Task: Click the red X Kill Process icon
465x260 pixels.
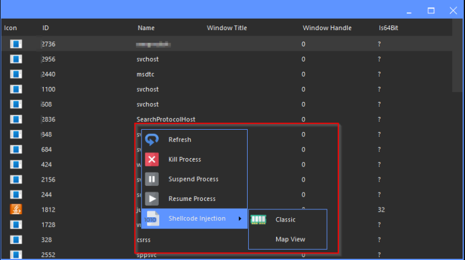Action: point(152,159)
